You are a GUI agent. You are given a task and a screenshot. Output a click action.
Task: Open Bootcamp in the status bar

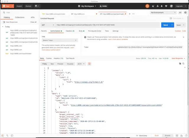coord(142,136)
